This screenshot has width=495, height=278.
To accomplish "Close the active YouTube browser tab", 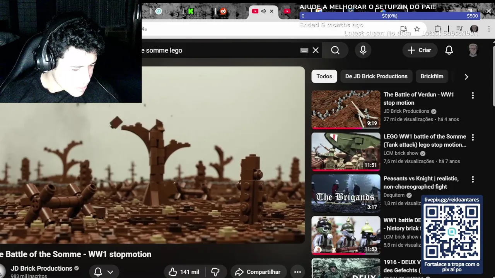I will coord(271,11).
